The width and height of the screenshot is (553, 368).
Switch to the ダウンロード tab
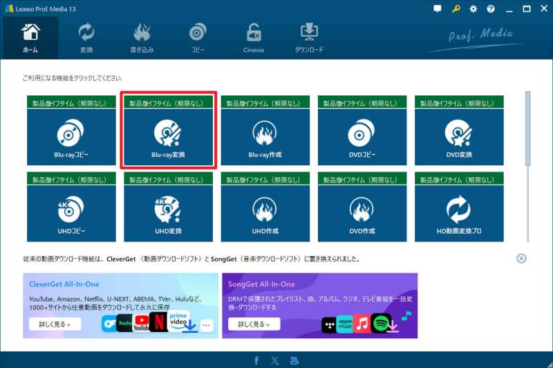309,38
